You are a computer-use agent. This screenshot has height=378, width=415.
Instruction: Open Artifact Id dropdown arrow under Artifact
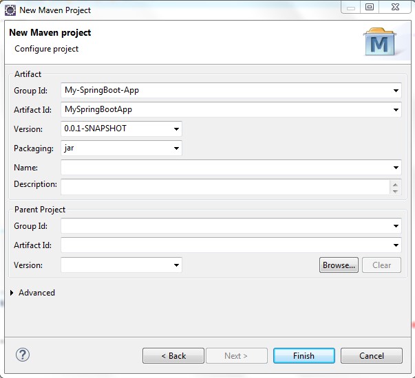pyautogui.click(x=396, y=110)
